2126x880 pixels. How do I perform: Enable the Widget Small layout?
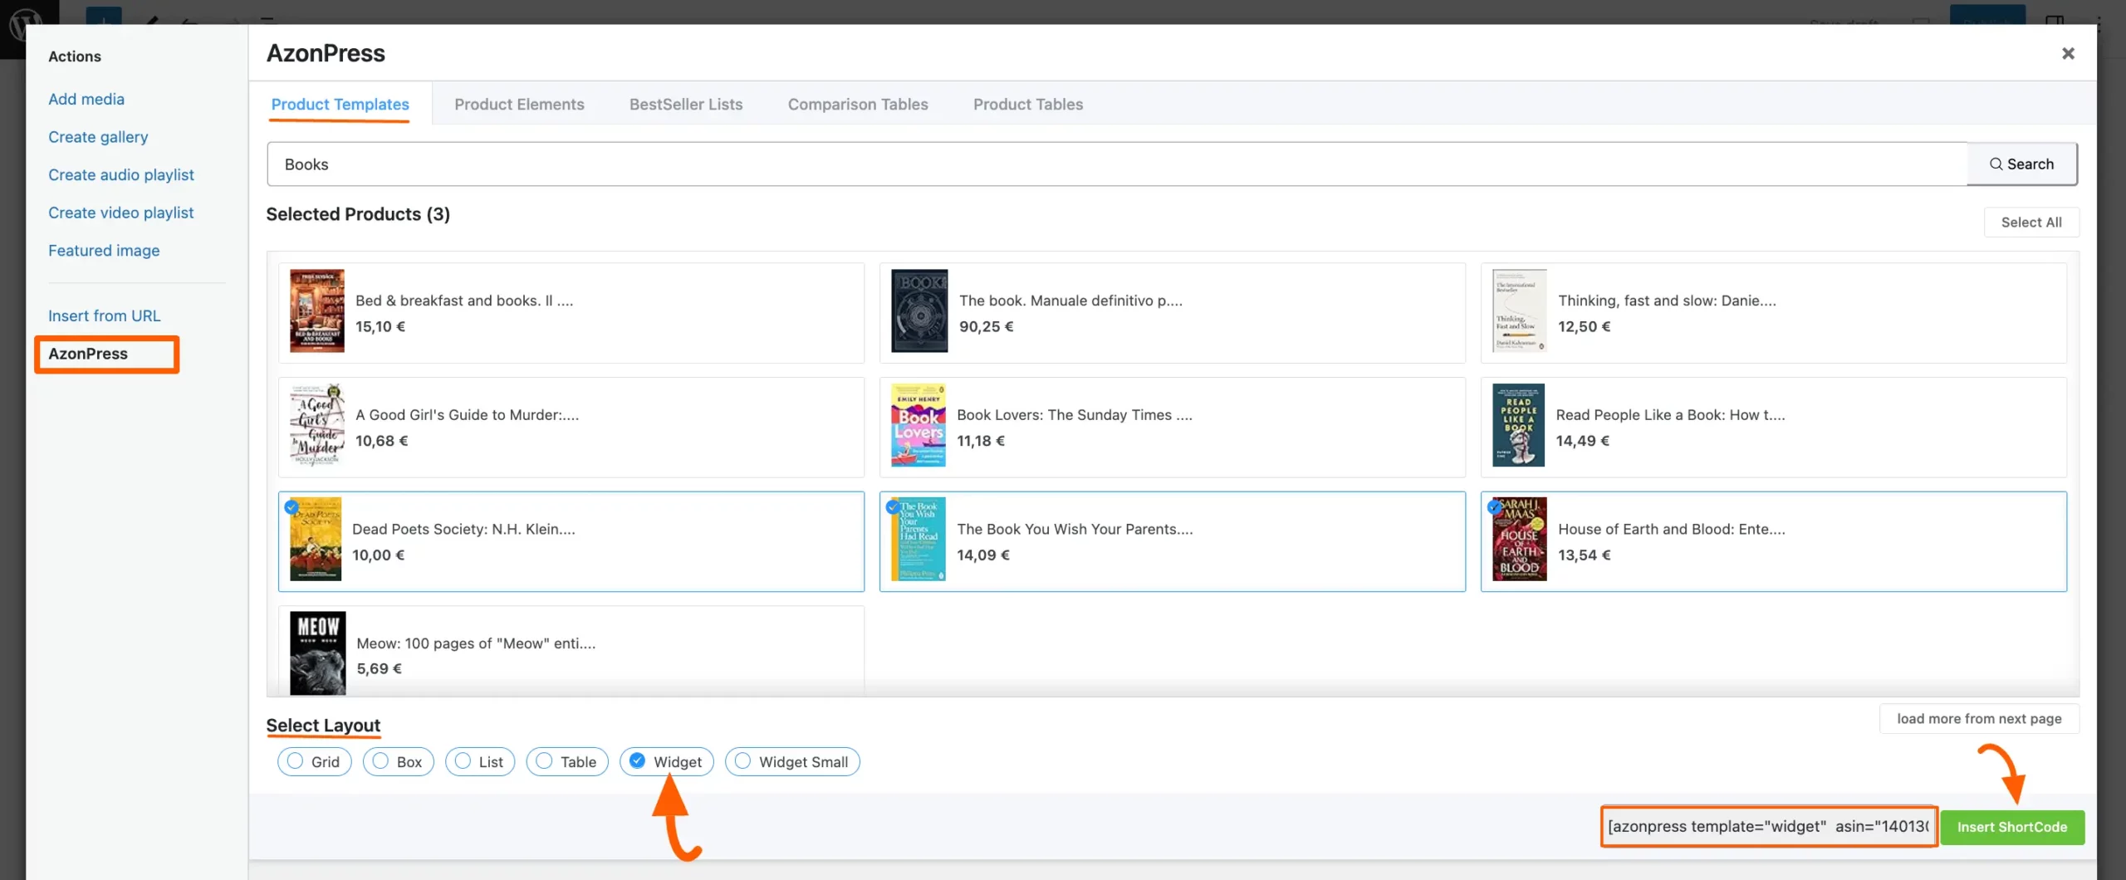coord(742,761)
